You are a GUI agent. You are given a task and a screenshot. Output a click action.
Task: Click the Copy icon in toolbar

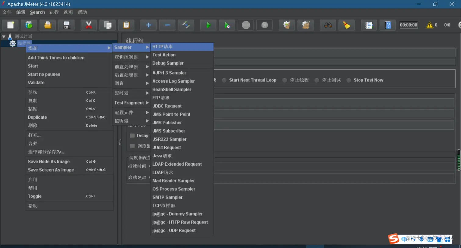tap(108, 25)
